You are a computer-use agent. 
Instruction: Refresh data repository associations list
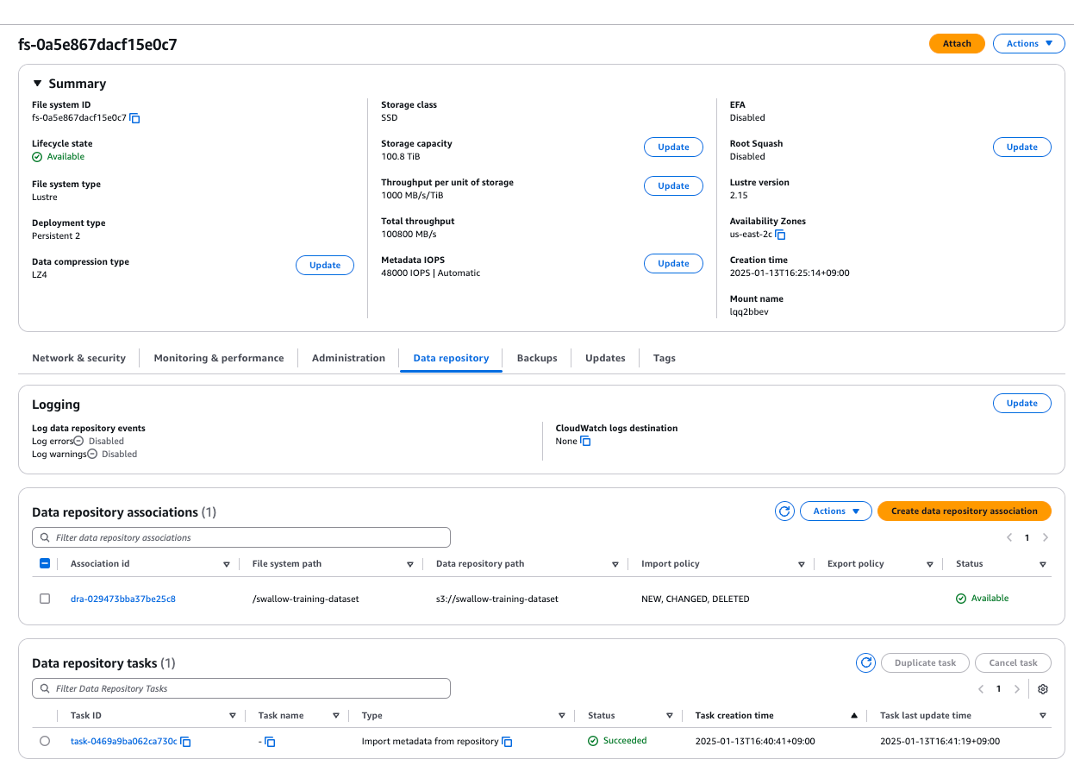coord(784,511)
